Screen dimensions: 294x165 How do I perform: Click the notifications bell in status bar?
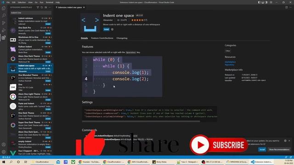(x=291, y=157)
